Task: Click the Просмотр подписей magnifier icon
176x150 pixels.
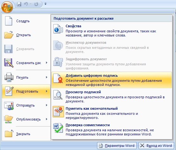Action: 58,95
